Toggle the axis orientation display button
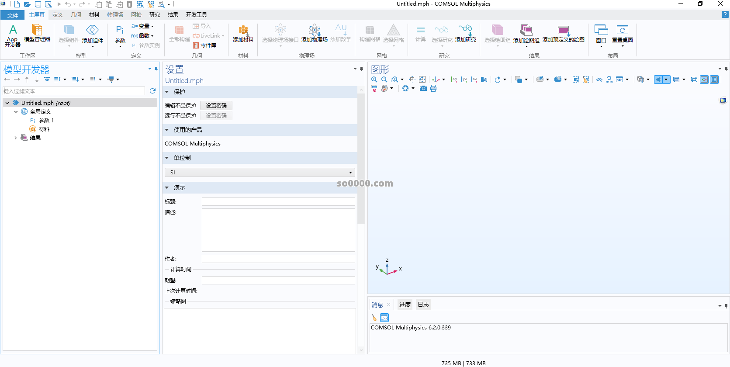Screen dimensions: 730x367 click(x=704, y=80)
